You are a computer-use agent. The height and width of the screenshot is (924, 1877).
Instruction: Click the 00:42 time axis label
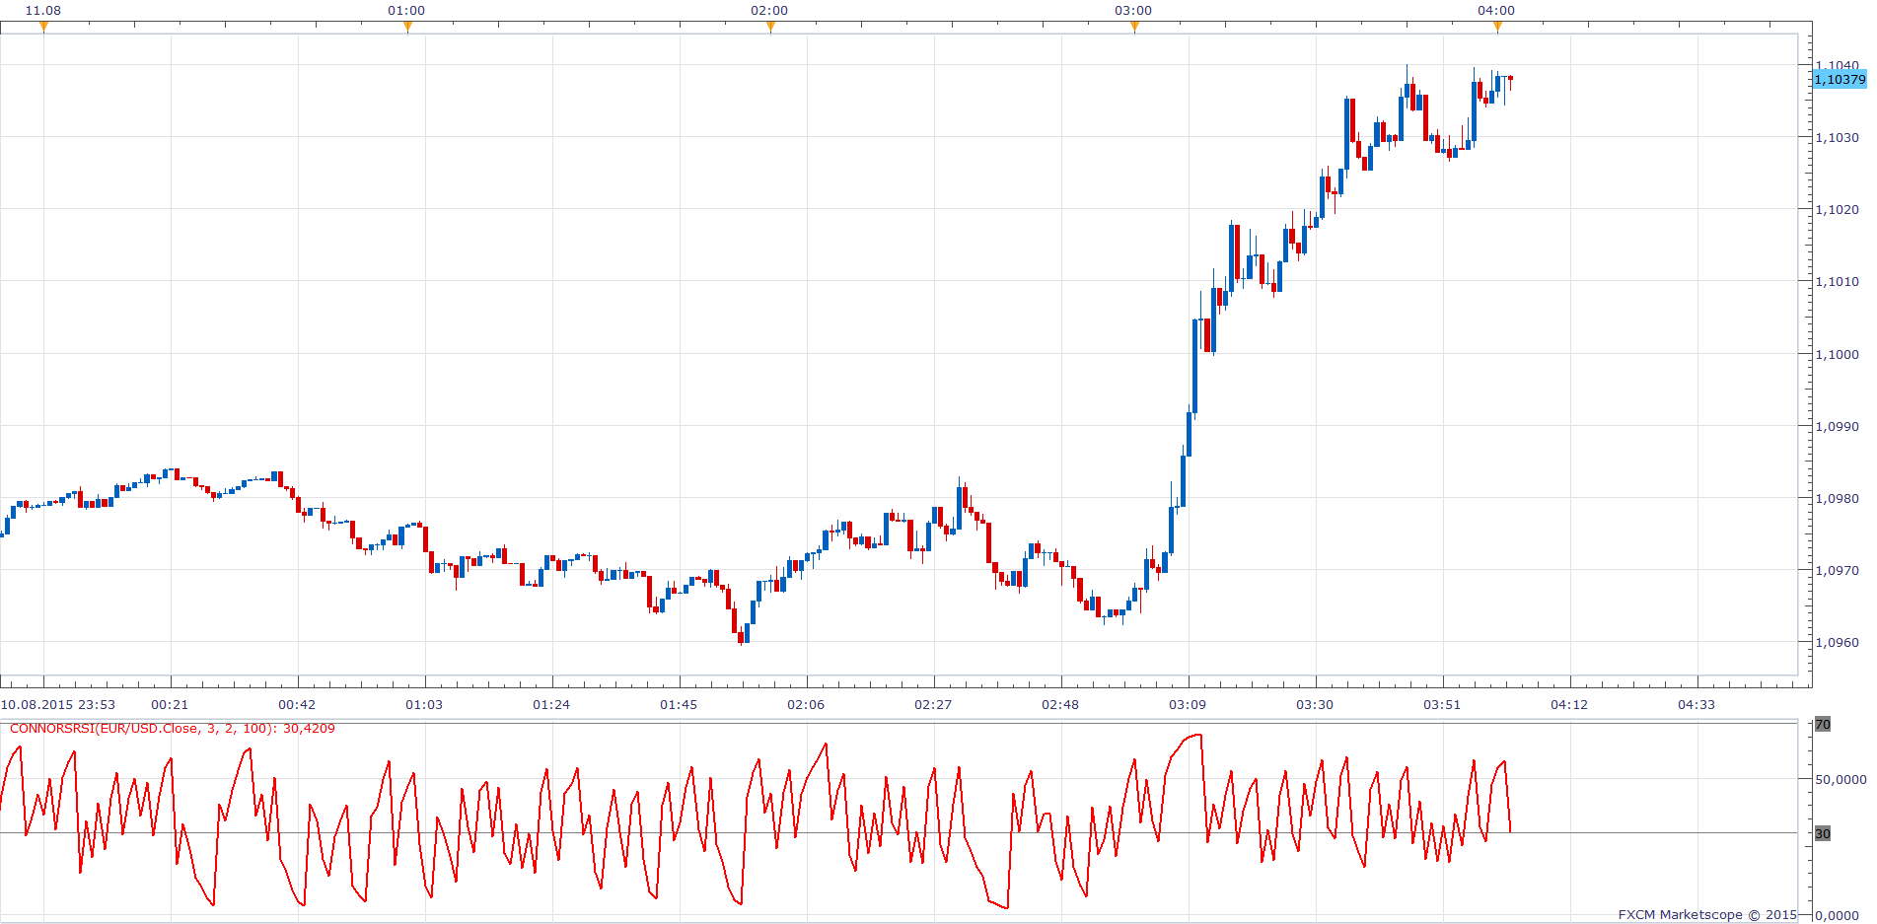click(x=297, y=704)
